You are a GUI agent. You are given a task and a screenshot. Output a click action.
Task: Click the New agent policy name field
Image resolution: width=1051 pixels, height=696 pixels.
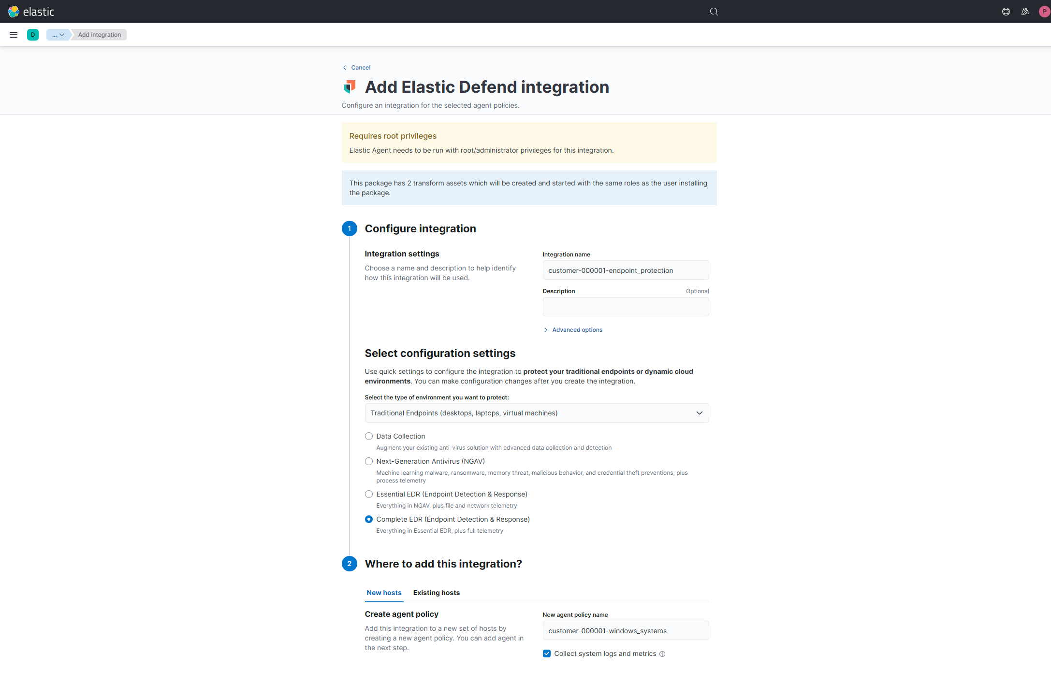coord(626,631)
